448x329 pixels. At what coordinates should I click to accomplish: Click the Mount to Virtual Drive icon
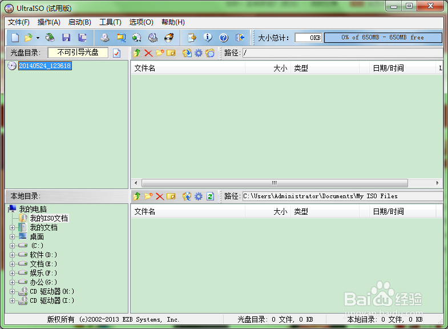click(x=137, y=38)
